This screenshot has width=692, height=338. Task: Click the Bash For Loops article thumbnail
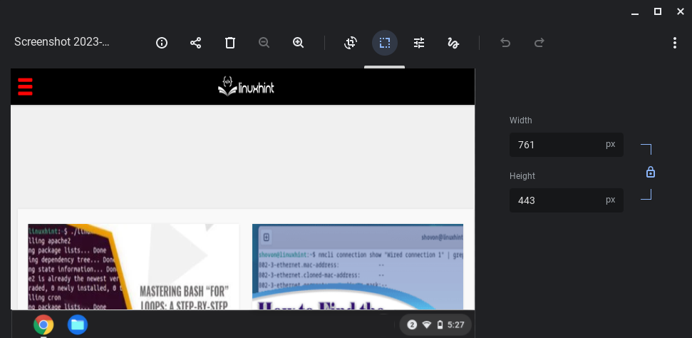[x=133, y=267]
